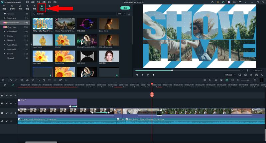Screen dimensions: 266x143
Task: Play the preview video
Action: [148, 75]
